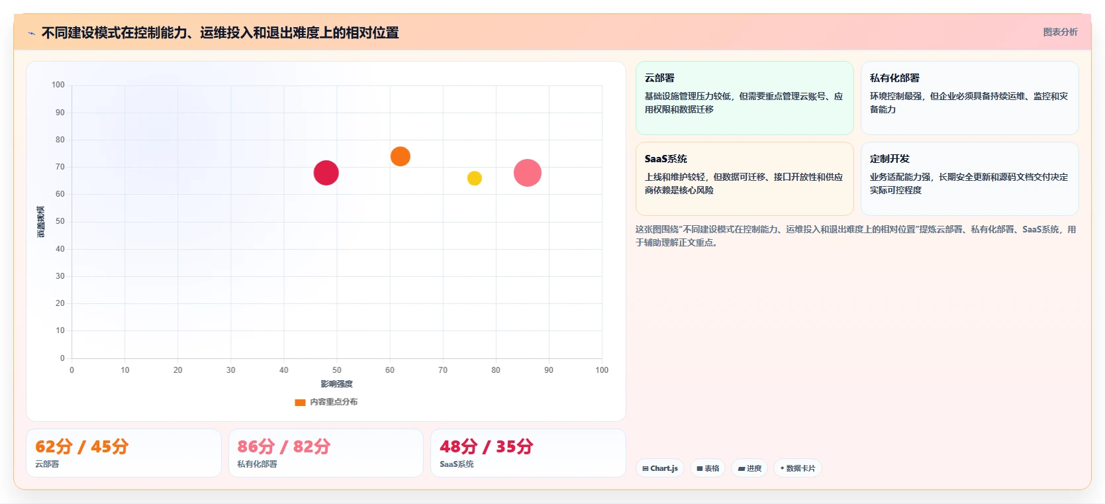The image size is (1105, 504).
Task: Click the small icon before the chart title
Action: click(31, 33)
